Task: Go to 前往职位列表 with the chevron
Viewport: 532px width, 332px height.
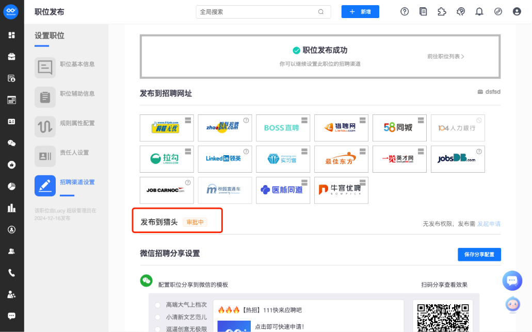Action: (445, 56)
